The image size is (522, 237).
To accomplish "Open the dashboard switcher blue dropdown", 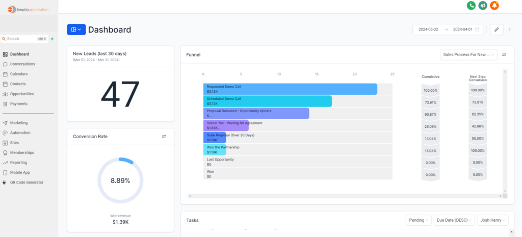I will click(x=76, y=30).
